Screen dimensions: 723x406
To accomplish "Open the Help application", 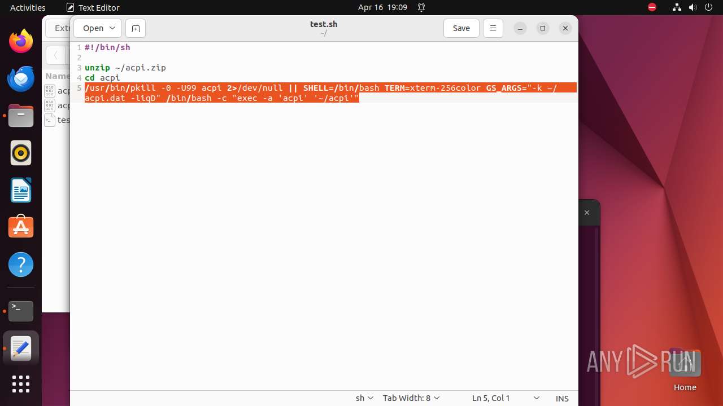I will pos(21,264).
